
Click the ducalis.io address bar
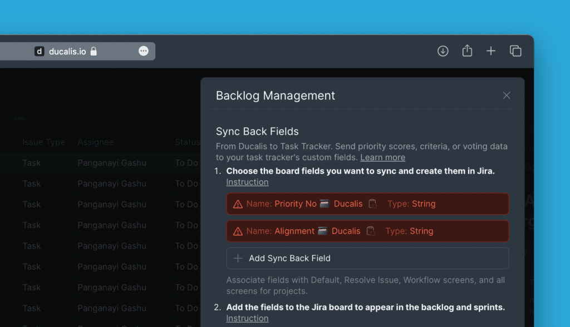coord(77,51)
